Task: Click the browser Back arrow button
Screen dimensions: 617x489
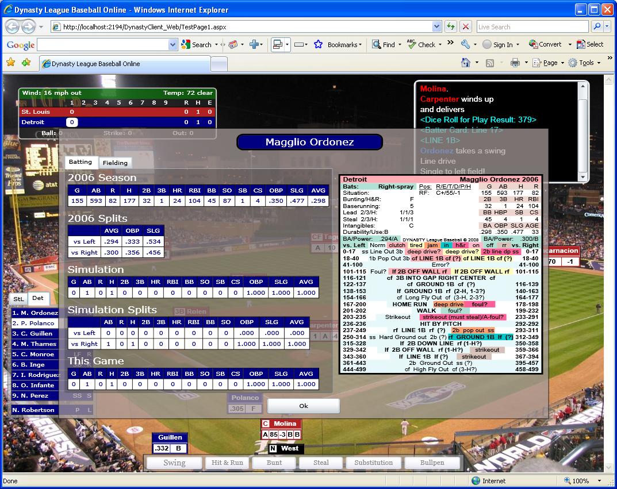Action: point(13,27)
